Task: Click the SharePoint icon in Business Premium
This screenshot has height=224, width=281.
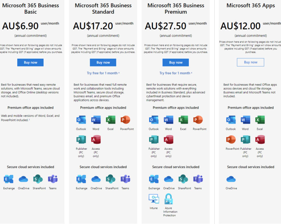Action: (x=183, y=179)
